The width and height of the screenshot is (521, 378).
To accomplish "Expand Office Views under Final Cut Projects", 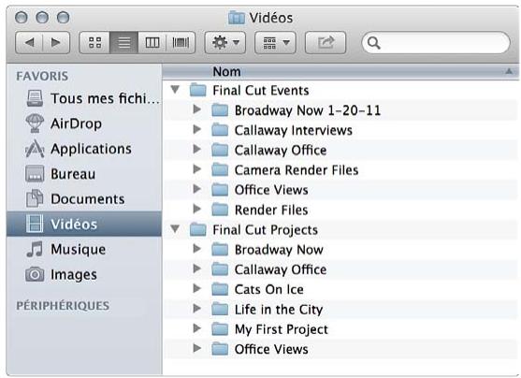I will pos(197,348).
